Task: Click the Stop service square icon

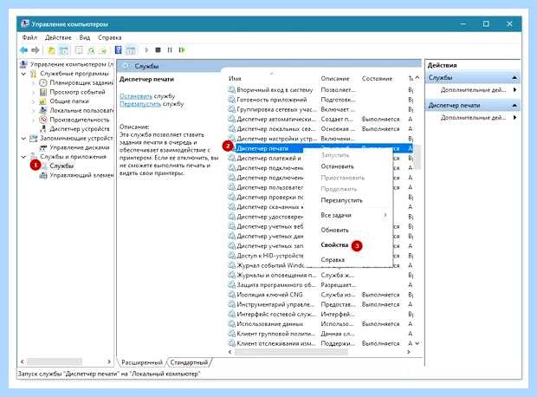Action: [158, 50]
